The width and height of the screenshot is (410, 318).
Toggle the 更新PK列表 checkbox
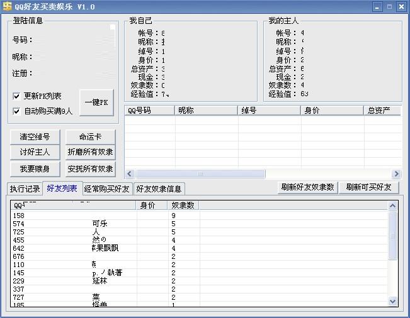[16, 96]
